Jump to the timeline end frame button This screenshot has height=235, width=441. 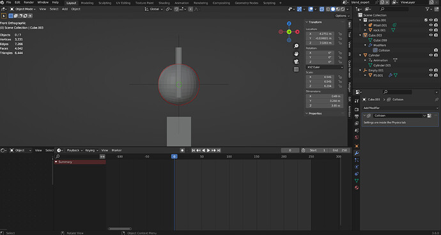tap(219, 151)
